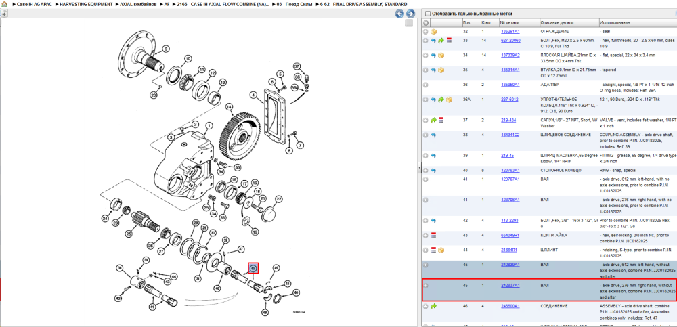677x327 pixels.
Task: Open 'Case IH AG APAC' breadcrumb
Action: 33,4
